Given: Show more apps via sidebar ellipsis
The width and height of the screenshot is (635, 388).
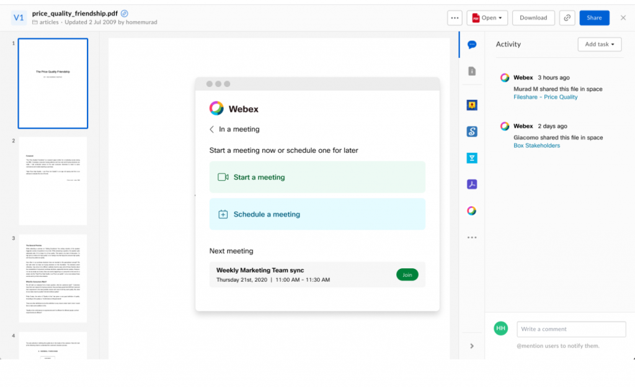Looking at the screenshot, I should point(472,237).
